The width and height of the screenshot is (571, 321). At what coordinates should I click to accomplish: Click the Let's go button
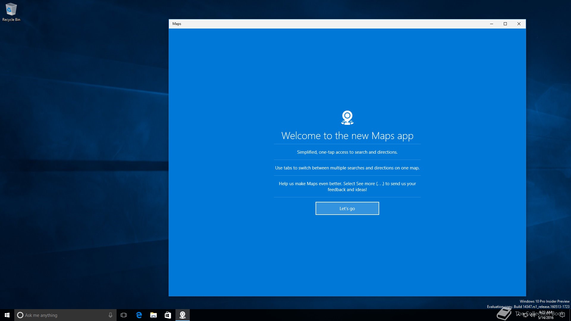(x=347, y=208)
